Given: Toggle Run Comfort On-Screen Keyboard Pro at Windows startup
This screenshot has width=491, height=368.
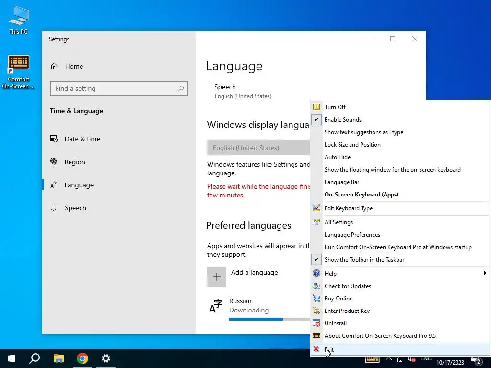Looking at the screenshot, I should coord(400,247).
